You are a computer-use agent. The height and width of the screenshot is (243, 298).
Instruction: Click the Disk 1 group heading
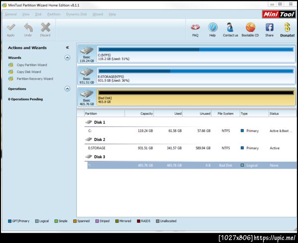100,122
